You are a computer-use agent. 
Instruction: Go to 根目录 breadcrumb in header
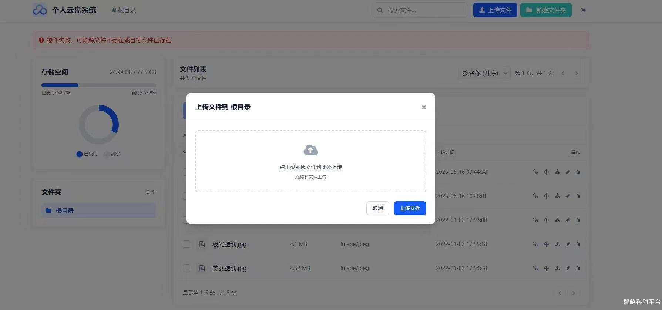click(x=123, y=10)
